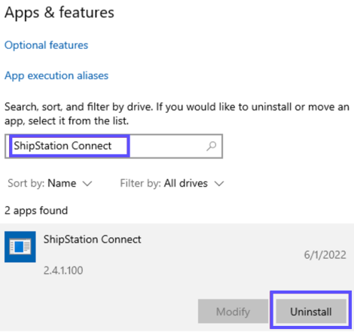The width and height of the screenshot is (354, 332).
Task: Select the ShipStation Connect app name
Action: [x=93, y=239]
